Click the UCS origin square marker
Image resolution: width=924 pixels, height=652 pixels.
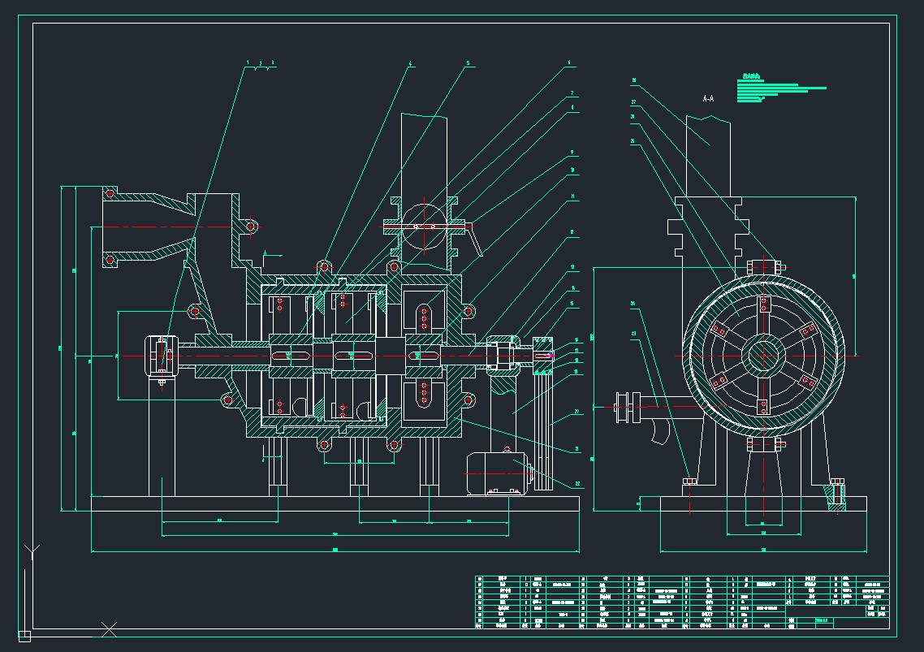pos(24,635)
